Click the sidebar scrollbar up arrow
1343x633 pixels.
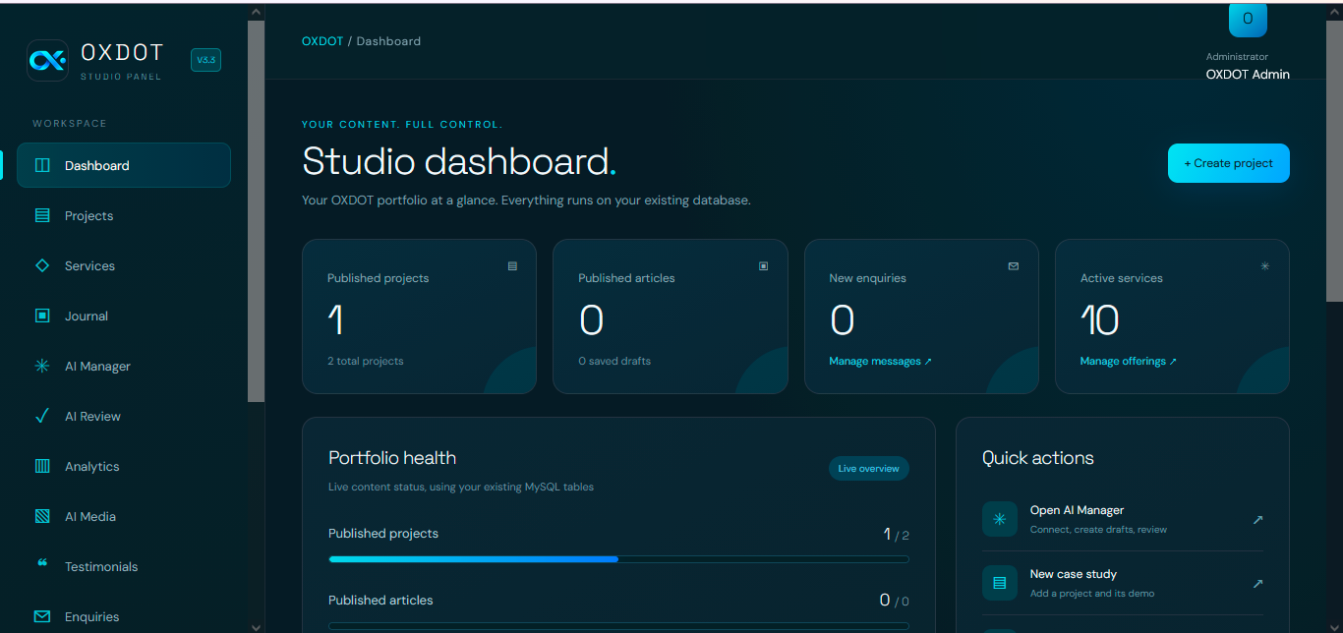click(x=256, y=11)
